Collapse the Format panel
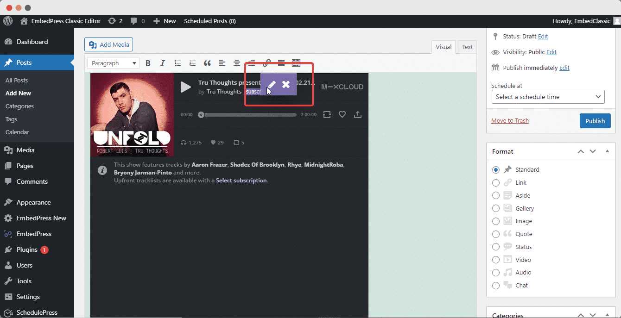 tap(607, 151)
